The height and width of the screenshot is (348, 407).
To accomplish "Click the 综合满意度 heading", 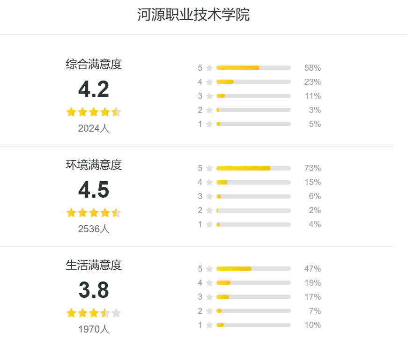I will [94, 64].
